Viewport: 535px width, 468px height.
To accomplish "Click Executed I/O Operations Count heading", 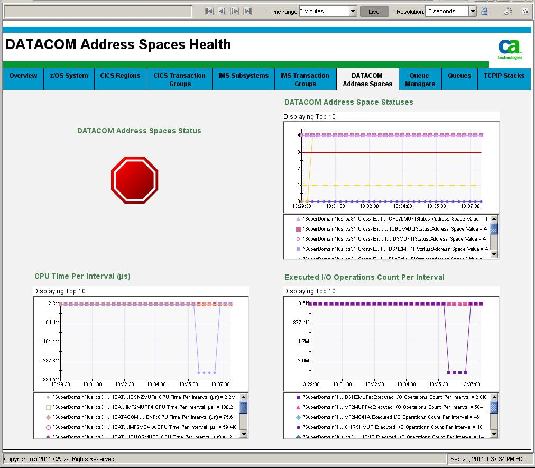I will [364, 277].
